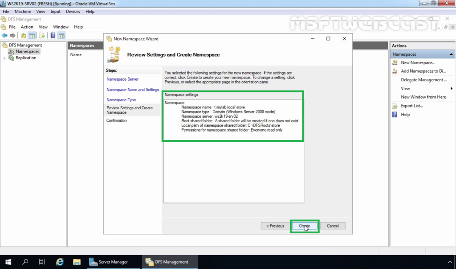Show hidden system tray icons chevron

450,262
